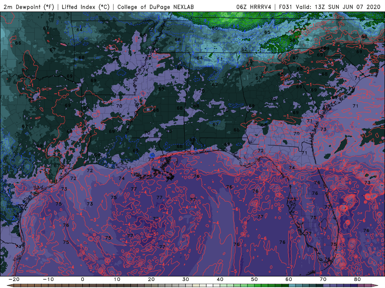Click the '30' tick on the color scale
Screen dimensions: 385x288
click(x=186, y=279)
